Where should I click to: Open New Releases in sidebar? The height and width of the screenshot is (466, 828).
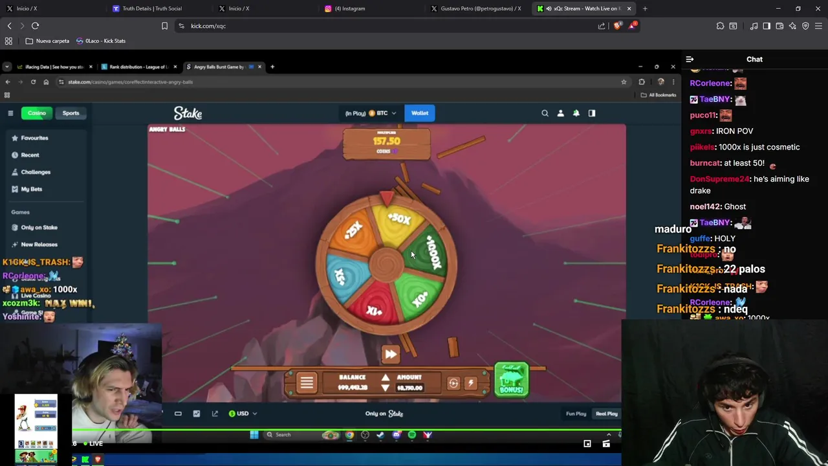coord(34,245)
